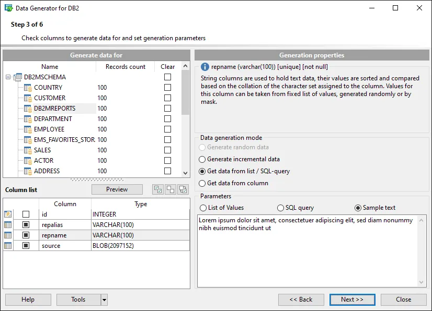Click the EMS_FAVORITES_STOR table icon
The width and height of the screenshot is (432, 311).
click(x=28, y=140)
